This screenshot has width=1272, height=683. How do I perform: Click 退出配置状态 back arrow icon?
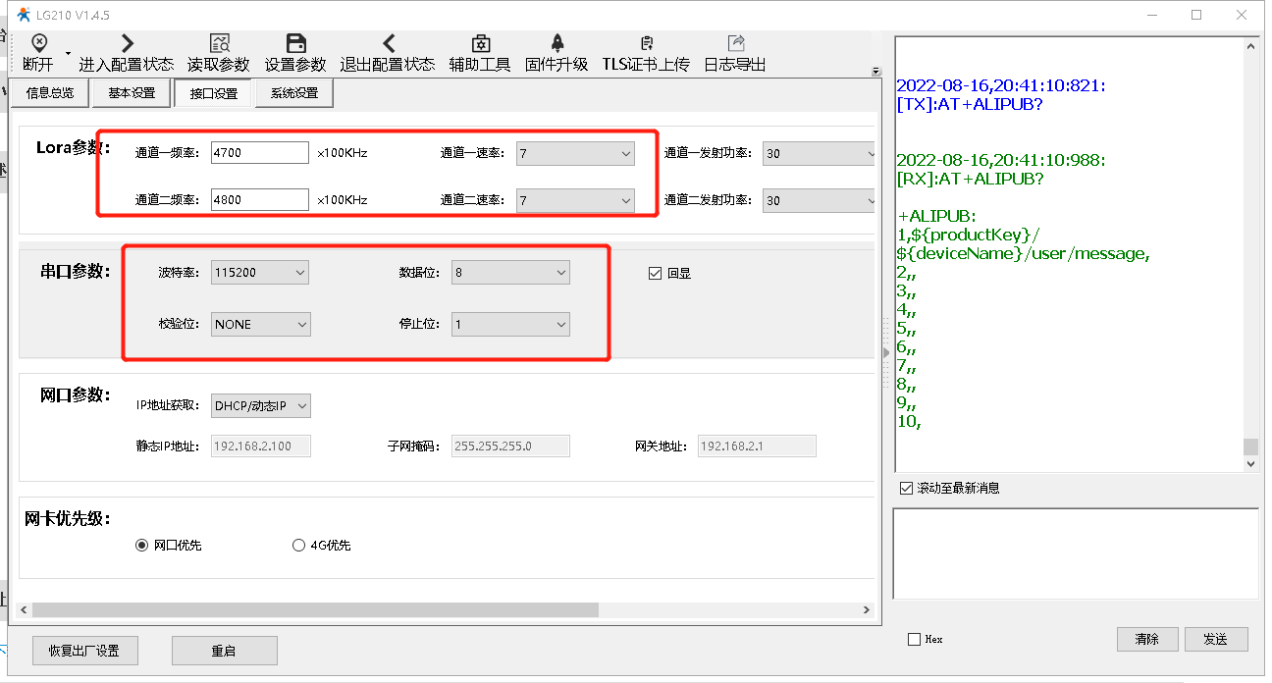[x=388, y=43]
